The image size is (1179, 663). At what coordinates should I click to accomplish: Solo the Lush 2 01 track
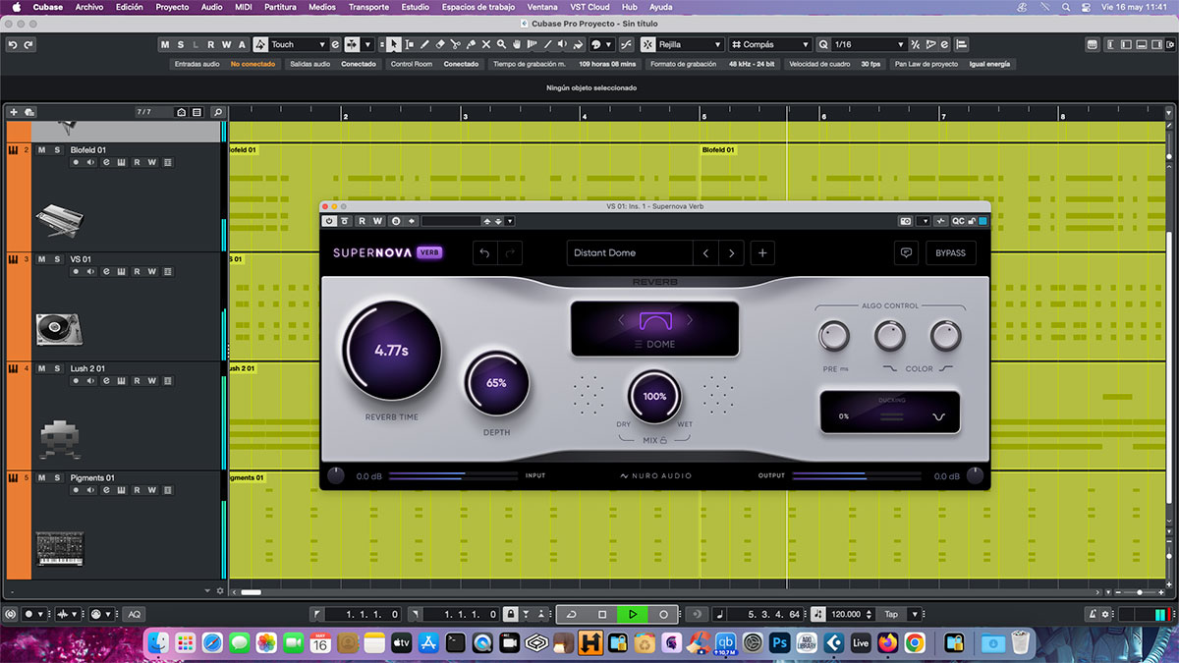(x=57, y=368)
